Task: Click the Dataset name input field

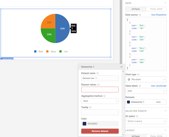Action: coord(100,78)
